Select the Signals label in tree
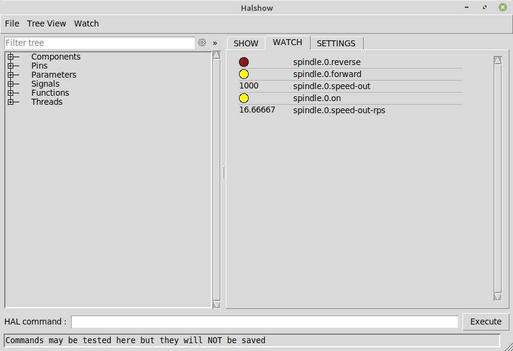The image size is (513, 351). [46, 84]
